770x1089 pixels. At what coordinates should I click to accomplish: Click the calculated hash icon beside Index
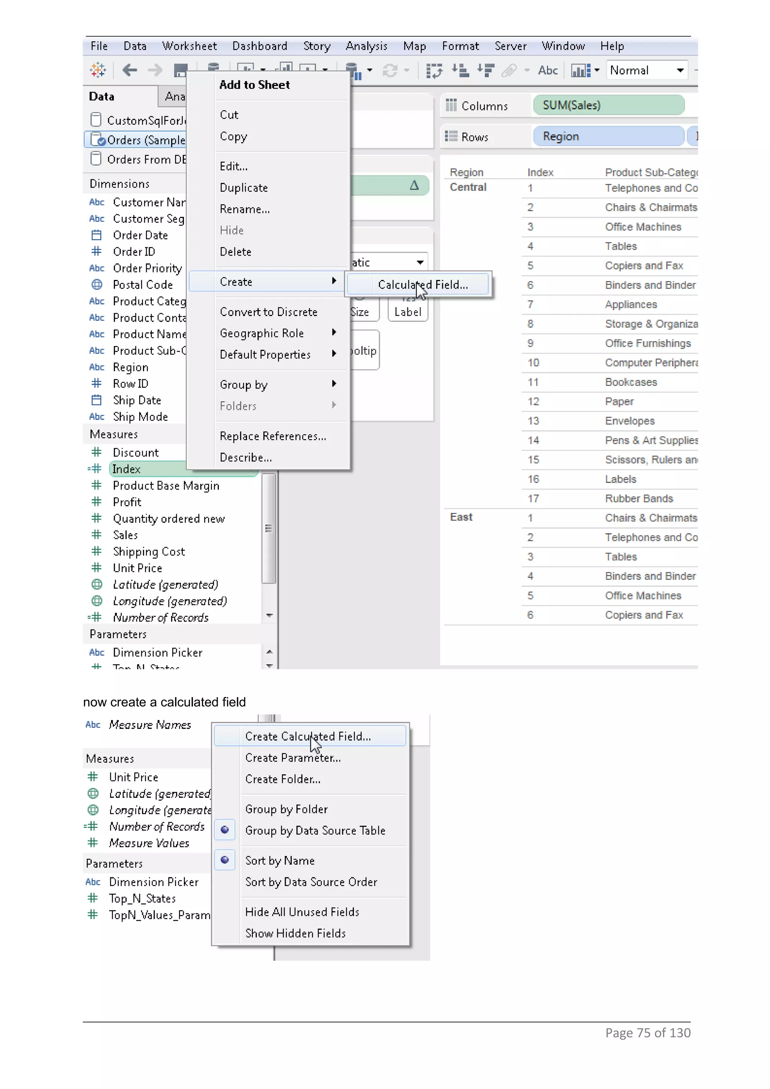[95, 469]
